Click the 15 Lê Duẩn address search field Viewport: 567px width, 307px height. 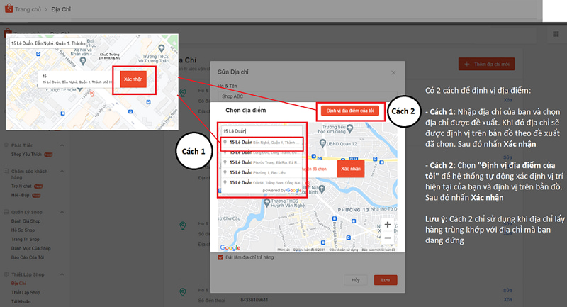coord(262,131)
